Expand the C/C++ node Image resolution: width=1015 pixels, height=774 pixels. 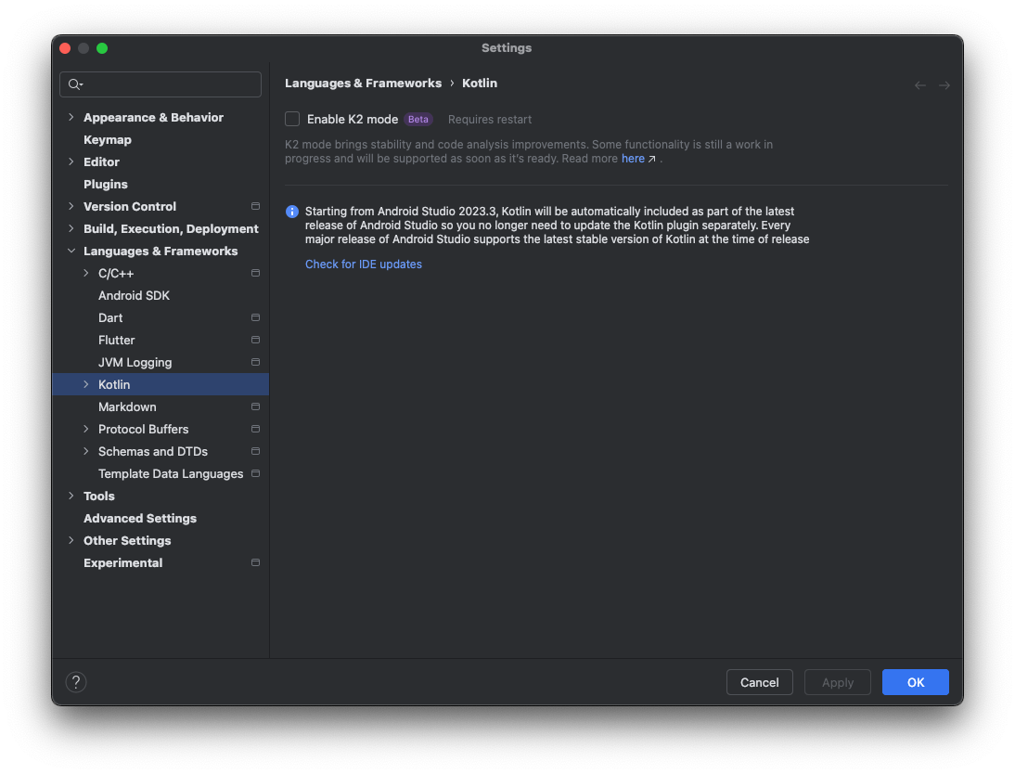[86, 274]
